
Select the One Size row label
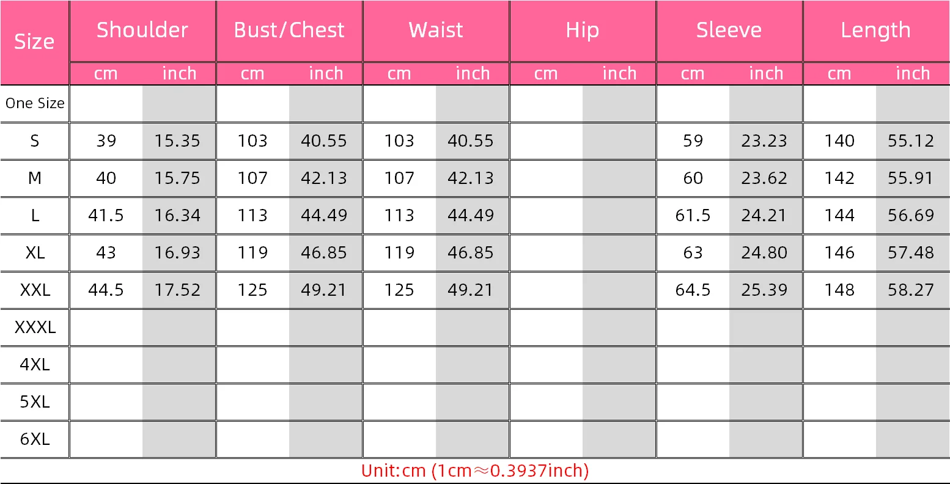pos(35,103)
